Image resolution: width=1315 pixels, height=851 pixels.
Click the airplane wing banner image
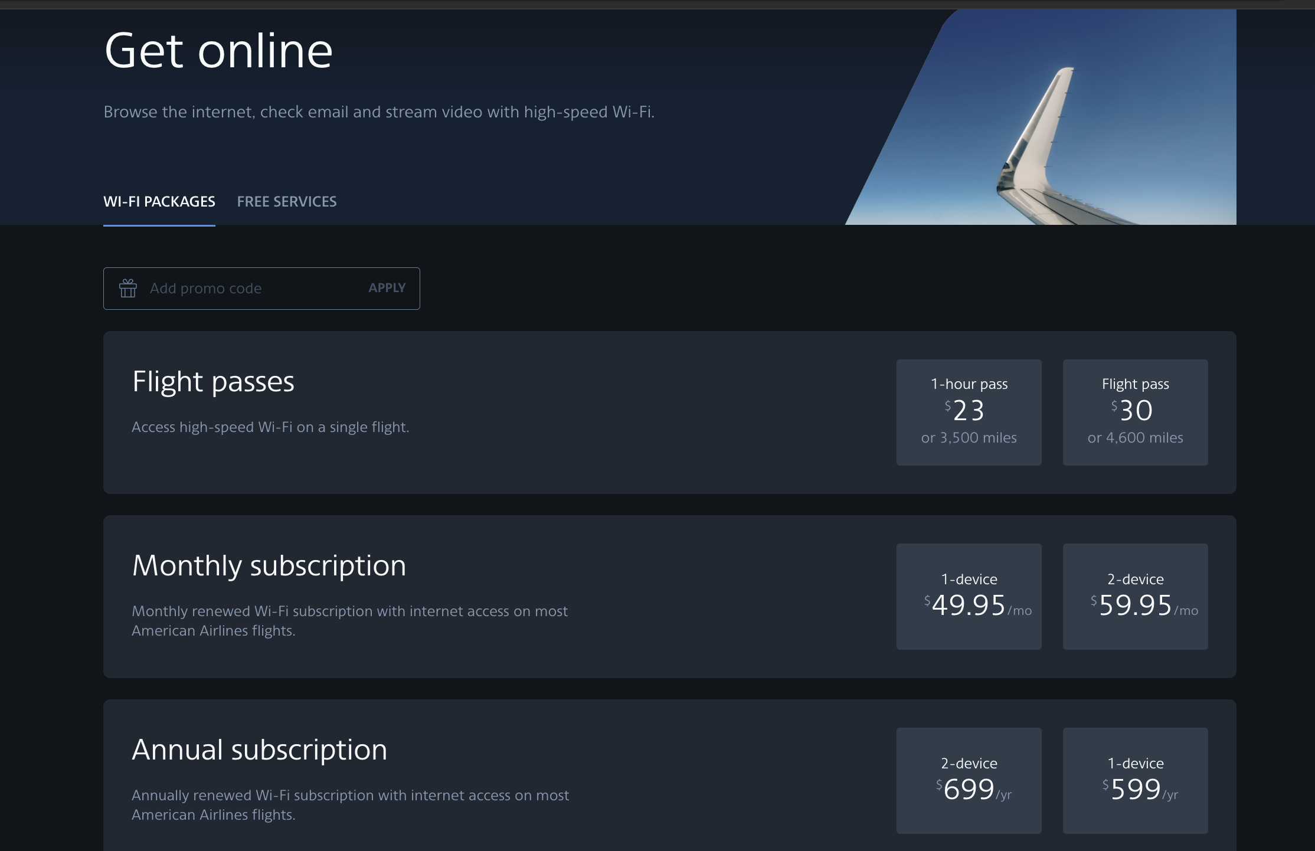point(1041,117)
